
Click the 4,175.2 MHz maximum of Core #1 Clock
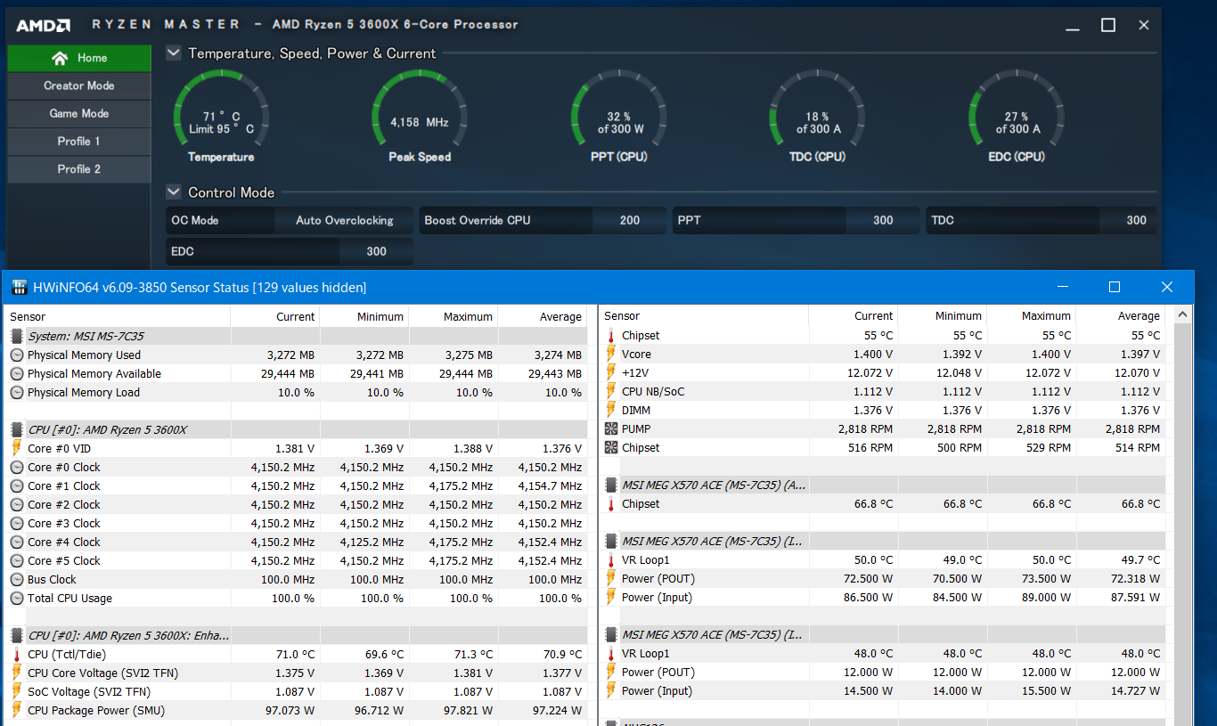[461, 485]
